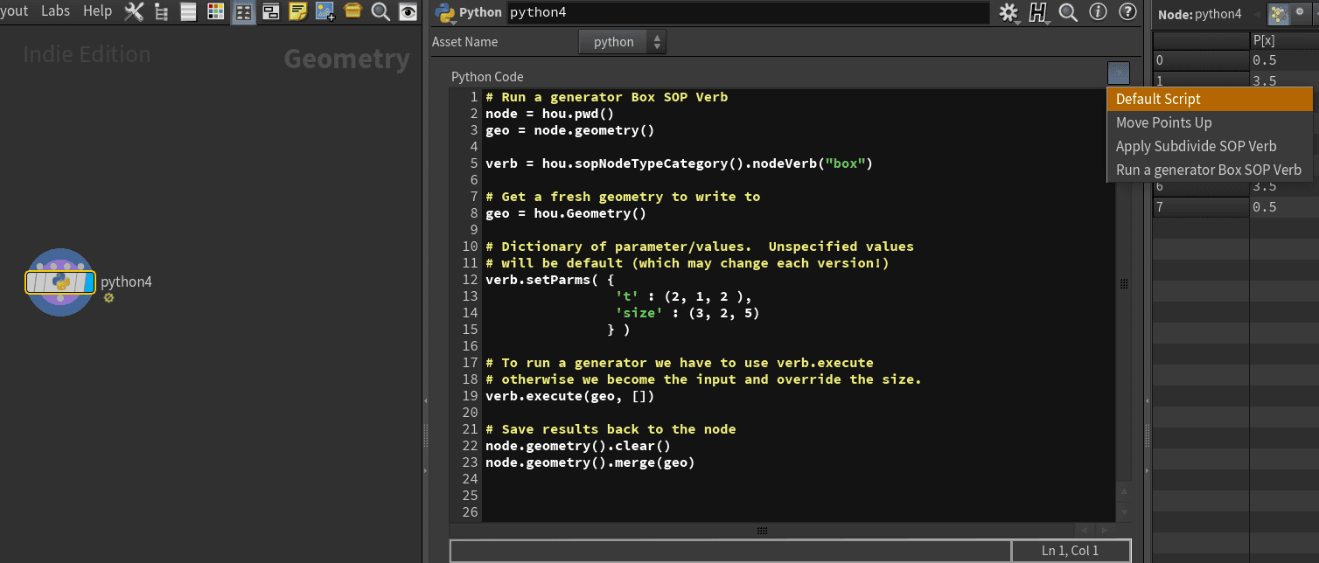The image size is (1319, 563).
Task: Open the Python Code presets dropdown button
Action: pos(1118,73)
